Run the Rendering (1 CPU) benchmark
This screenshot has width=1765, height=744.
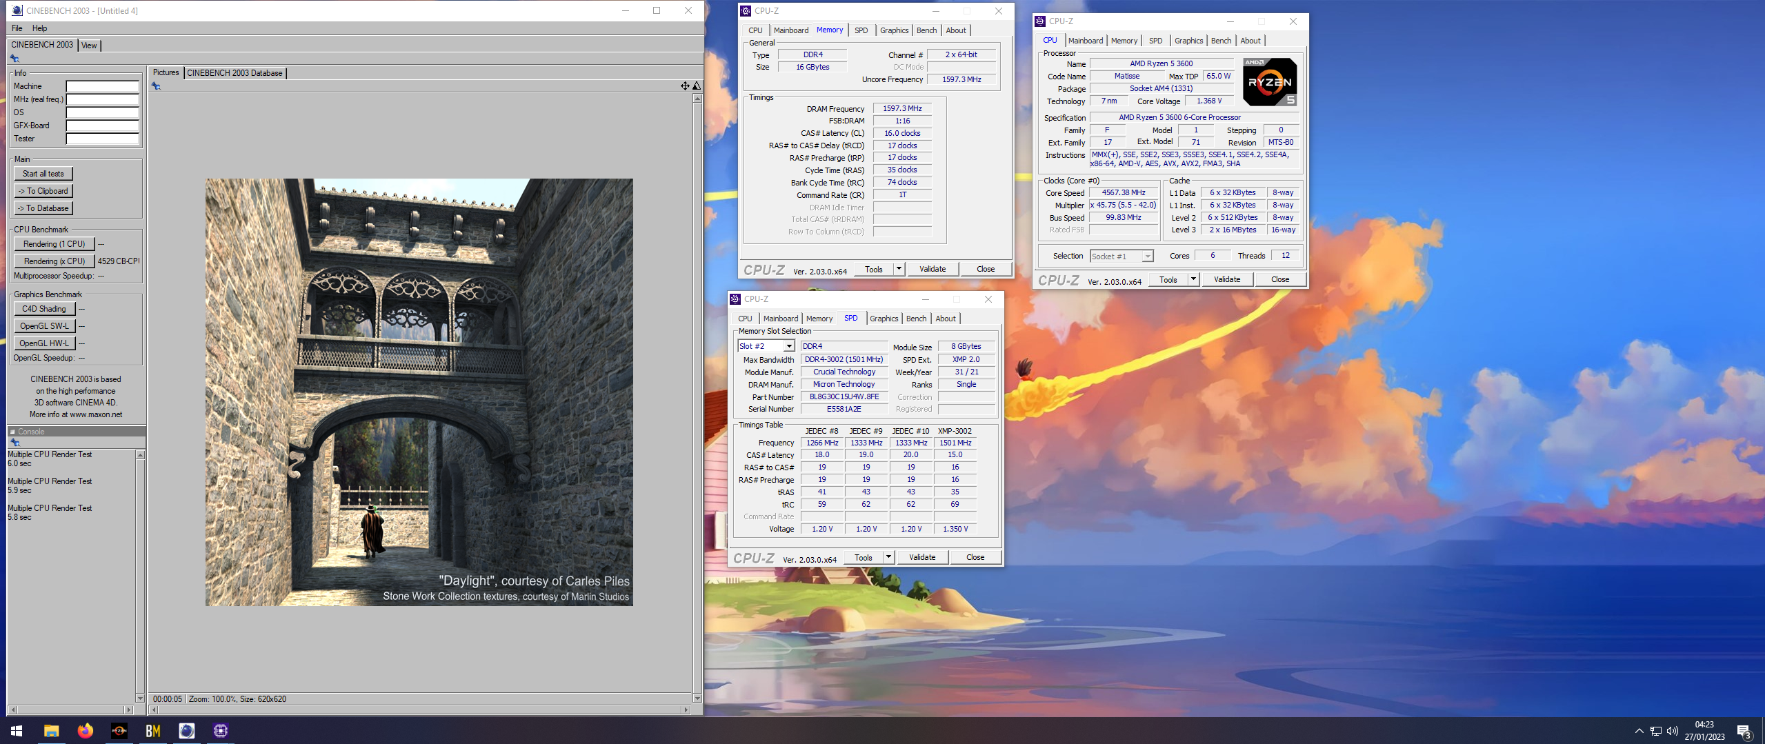pos(54,244)
